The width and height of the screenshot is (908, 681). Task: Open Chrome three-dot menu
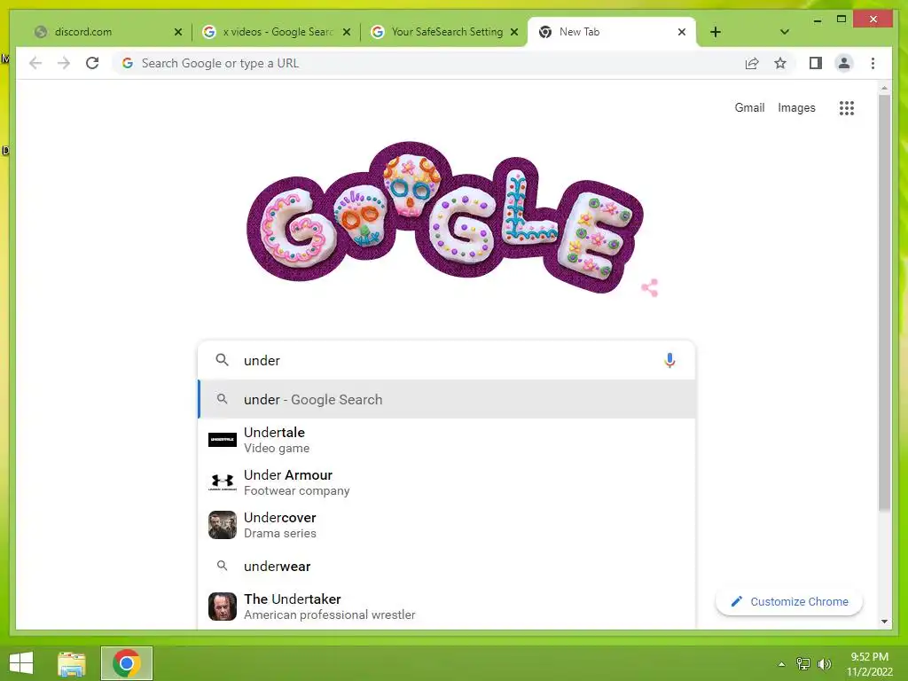pos(873,63)
